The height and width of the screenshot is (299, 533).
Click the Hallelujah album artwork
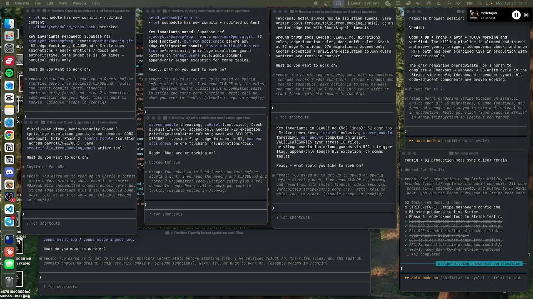click(474, 15)
